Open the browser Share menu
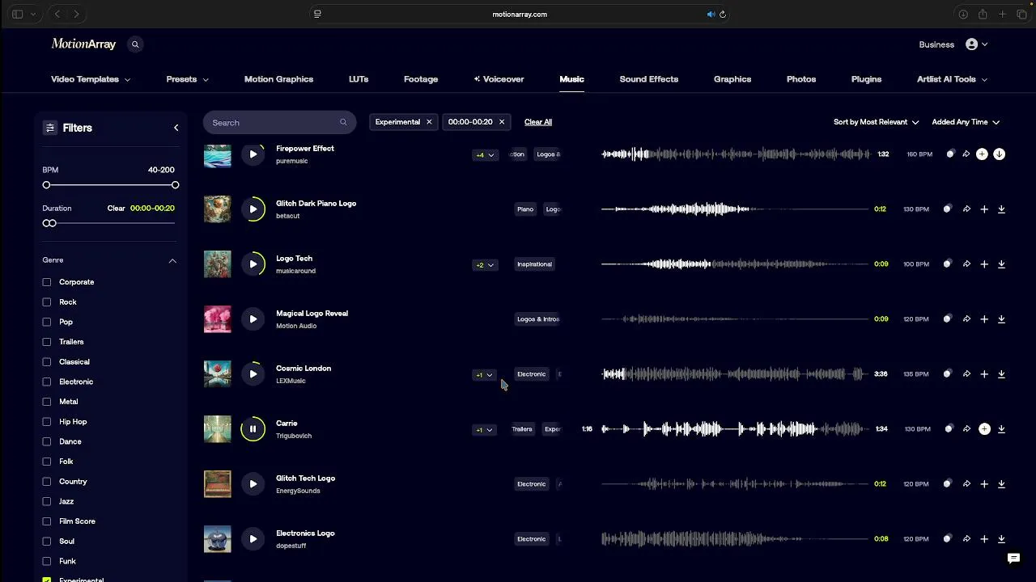1036x582 pixels. click(983, 15)
